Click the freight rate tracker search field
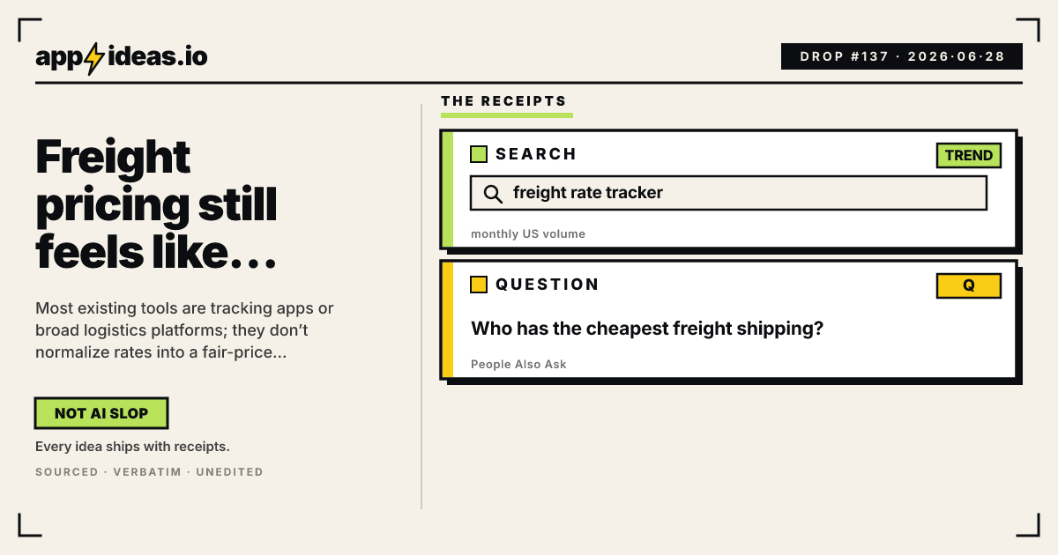This screenshot has width=1058, height=555. (728, 193)
